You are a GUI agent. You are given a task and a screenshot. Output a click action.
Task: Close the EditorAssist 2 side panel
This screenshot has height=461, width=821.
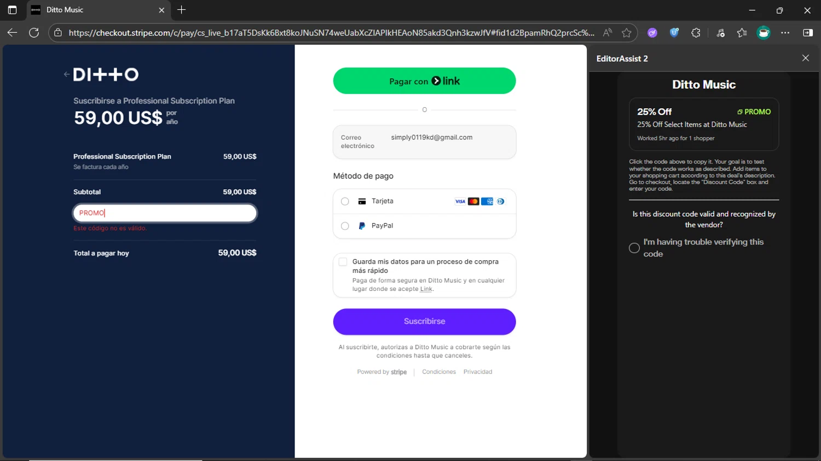tap(806, 58)
